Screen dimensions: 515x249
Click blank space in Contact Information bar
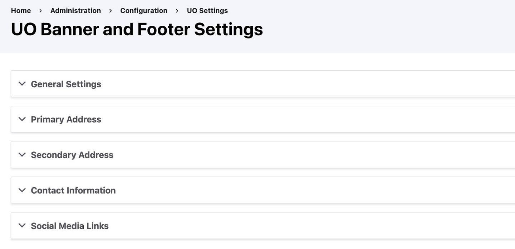click(x=304, y=190)
